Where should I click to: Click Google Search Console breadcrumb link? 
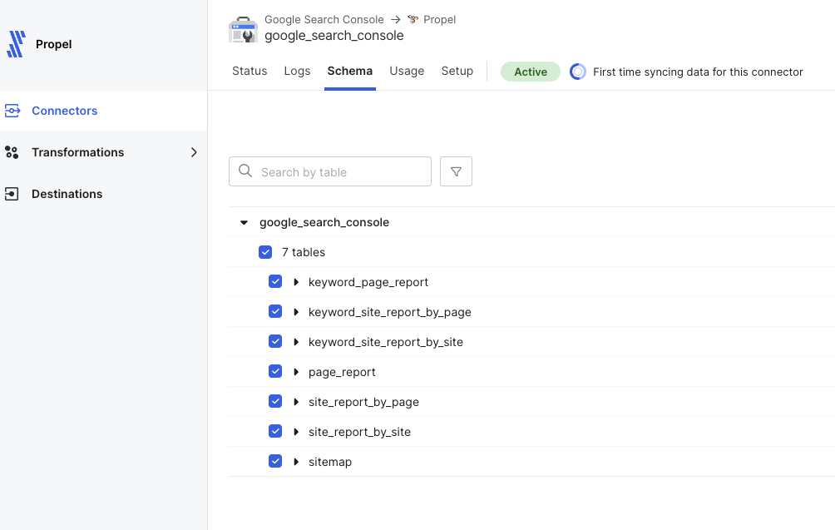click(324, 20)
